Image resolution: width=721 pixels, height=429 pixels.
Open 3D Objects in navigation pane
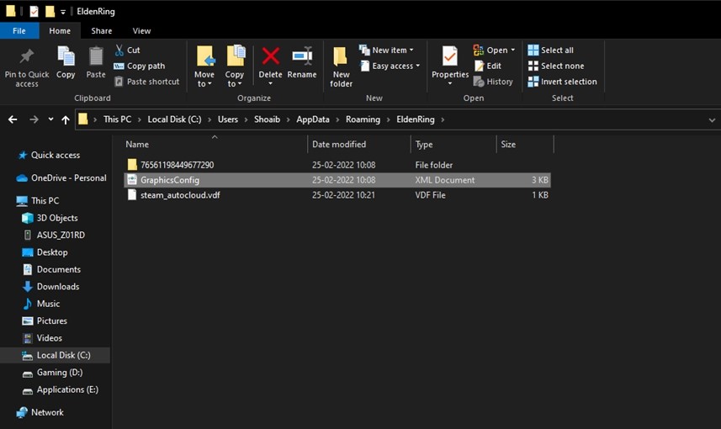(50, 218)
